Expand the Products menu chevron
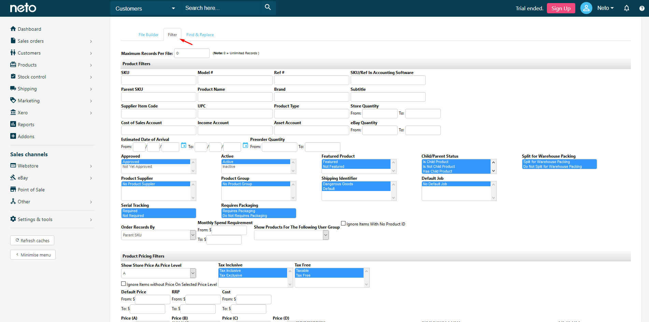Viewport: 649px width, 322px height. tap(91, 65)
